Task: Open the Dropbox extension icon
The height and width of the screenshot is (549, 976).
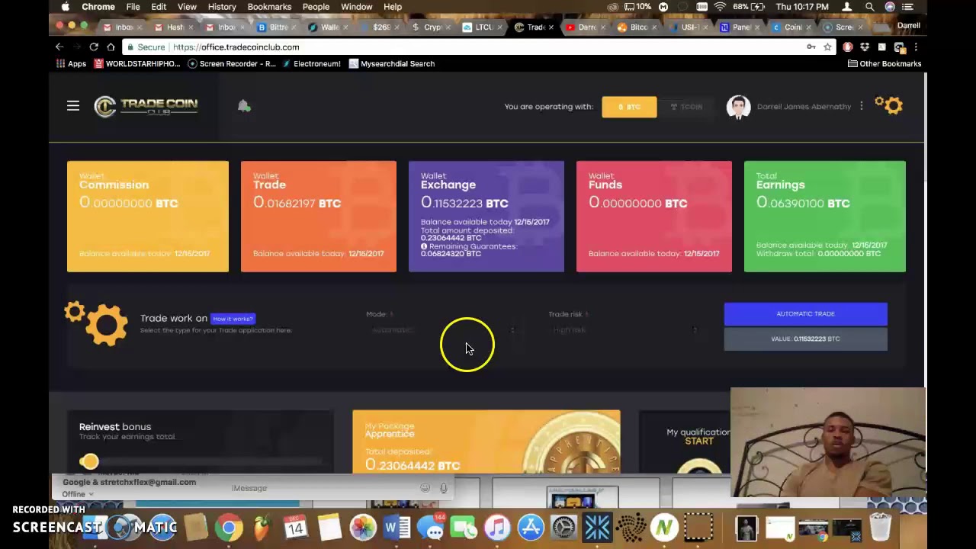Action: click(x=865, y=47)
